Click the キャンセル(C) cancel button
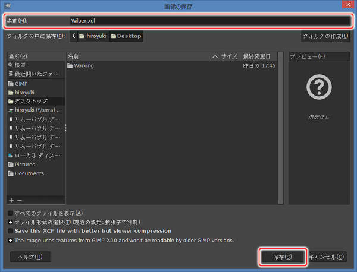 click(327, 257)
